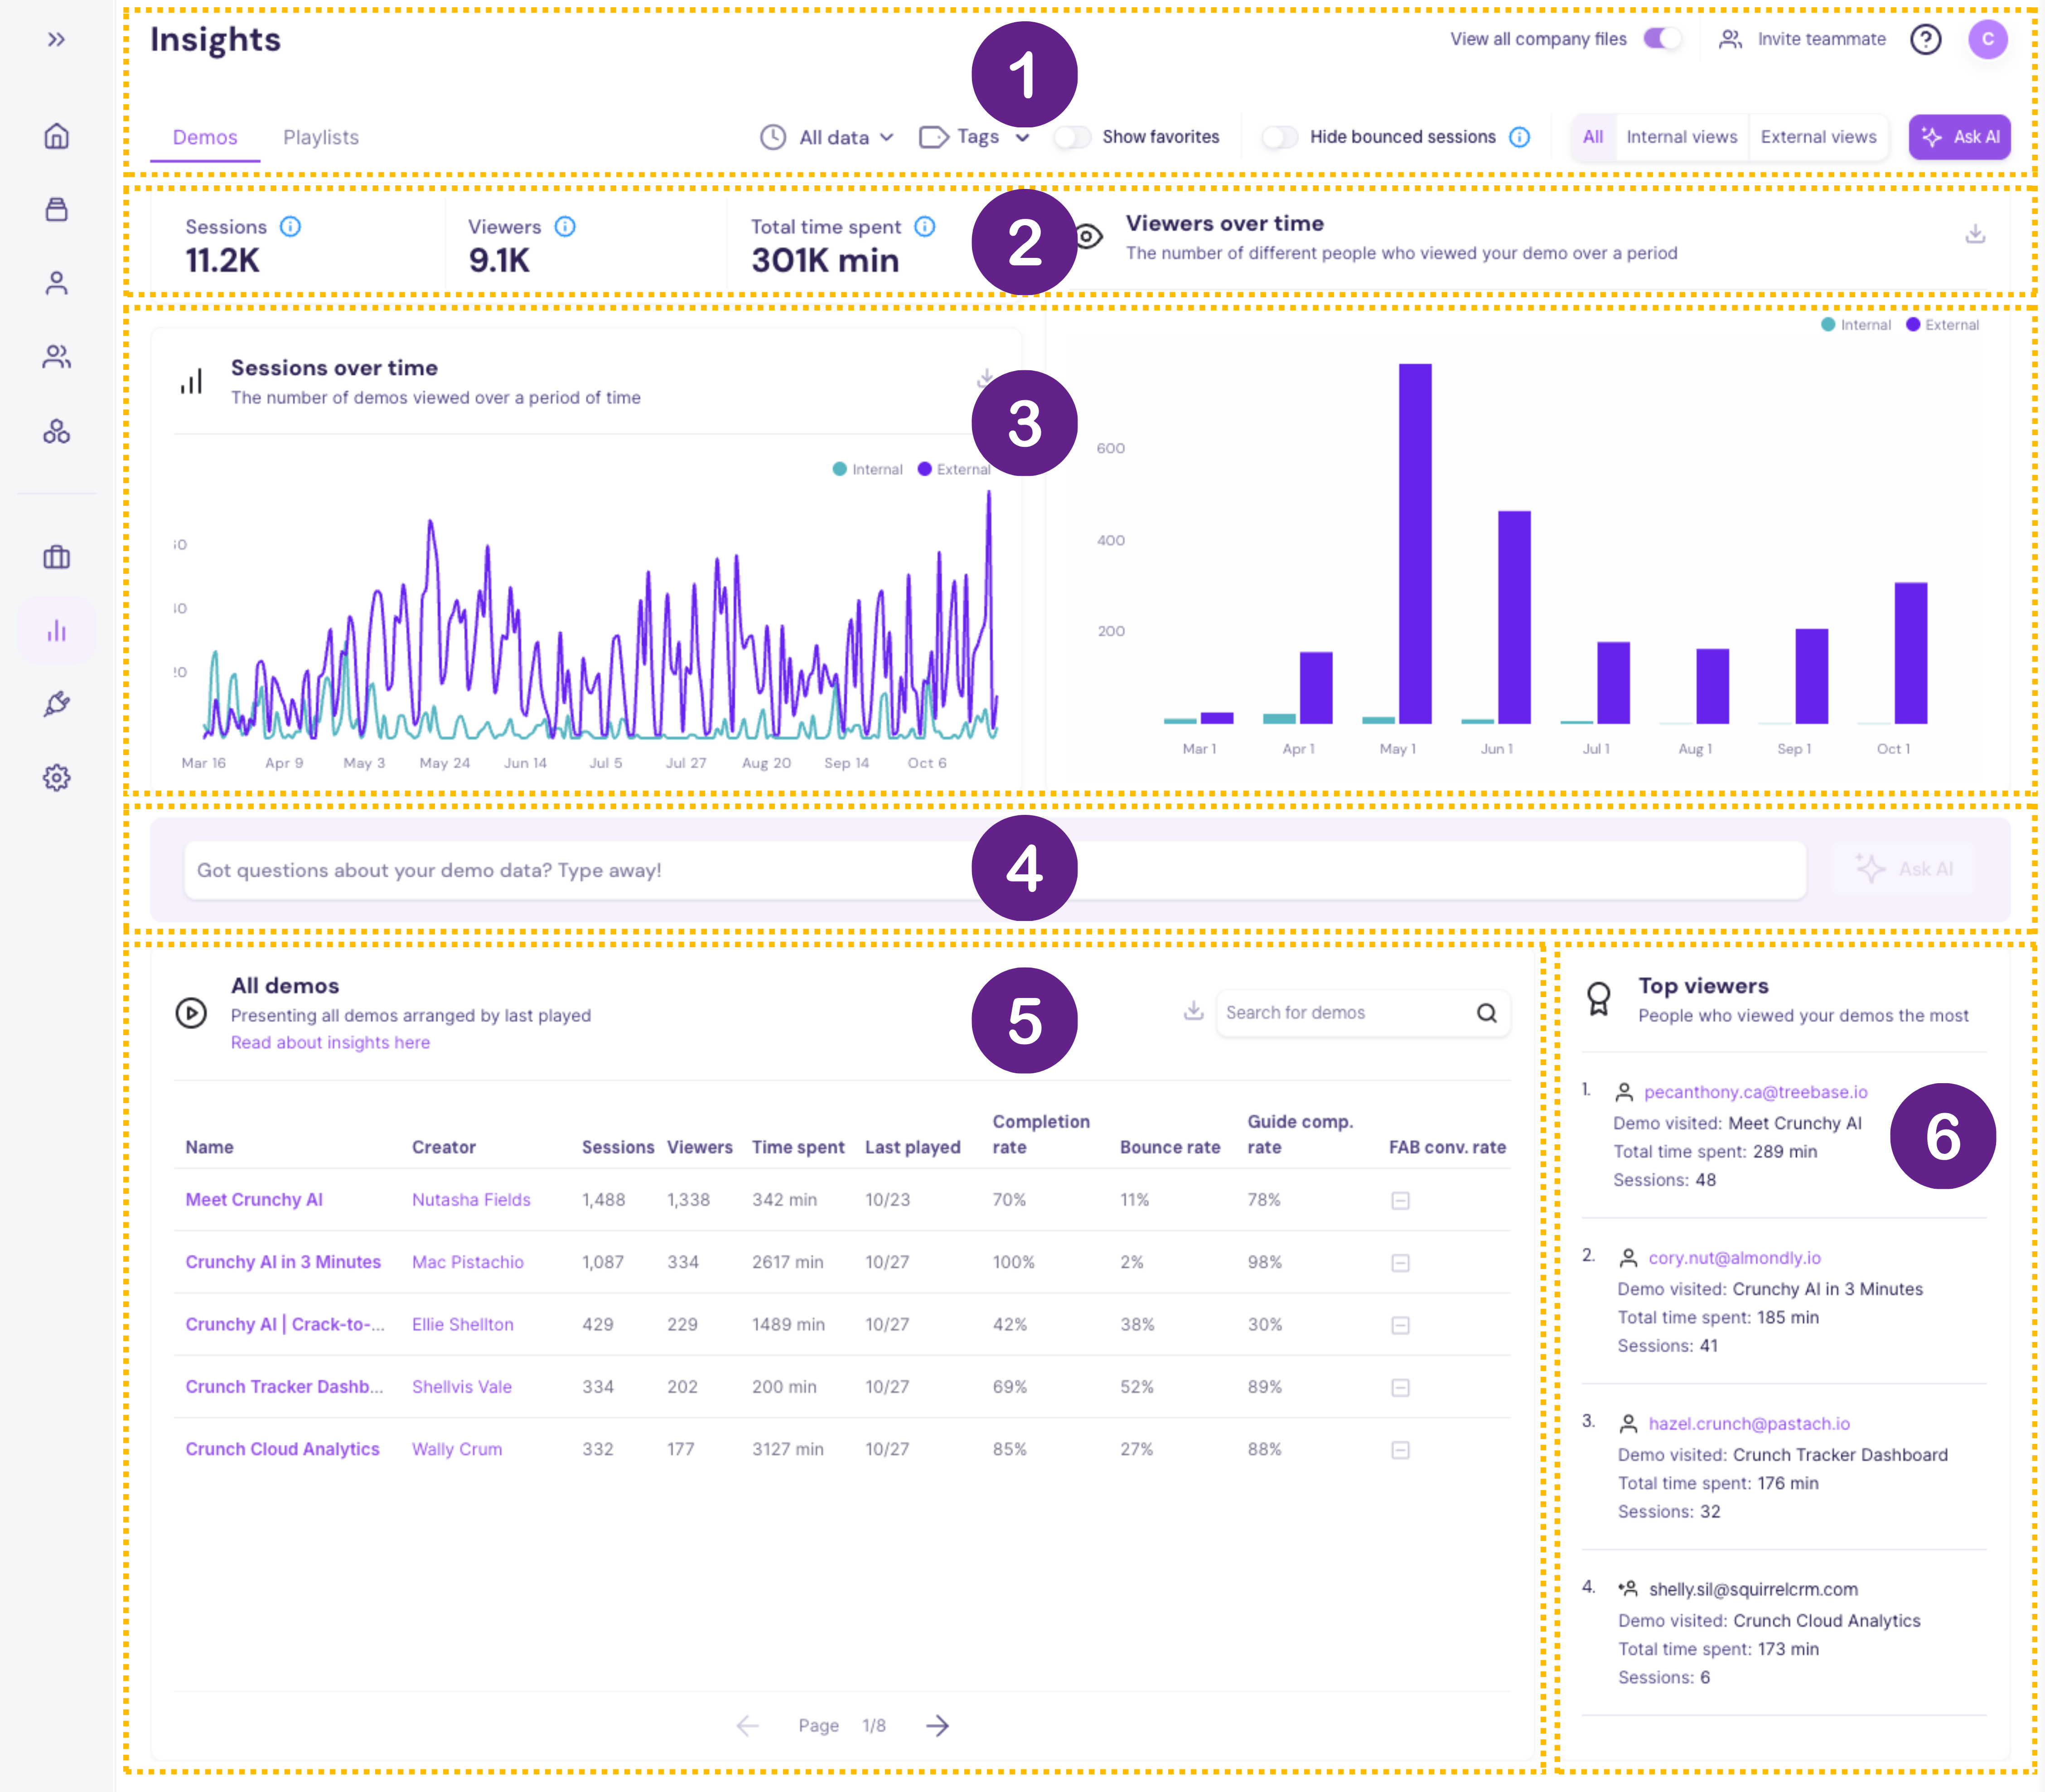Open the briefcase icon in sidebar
The height and width of the screenshot is (1792, 2045).
point(57,557)
